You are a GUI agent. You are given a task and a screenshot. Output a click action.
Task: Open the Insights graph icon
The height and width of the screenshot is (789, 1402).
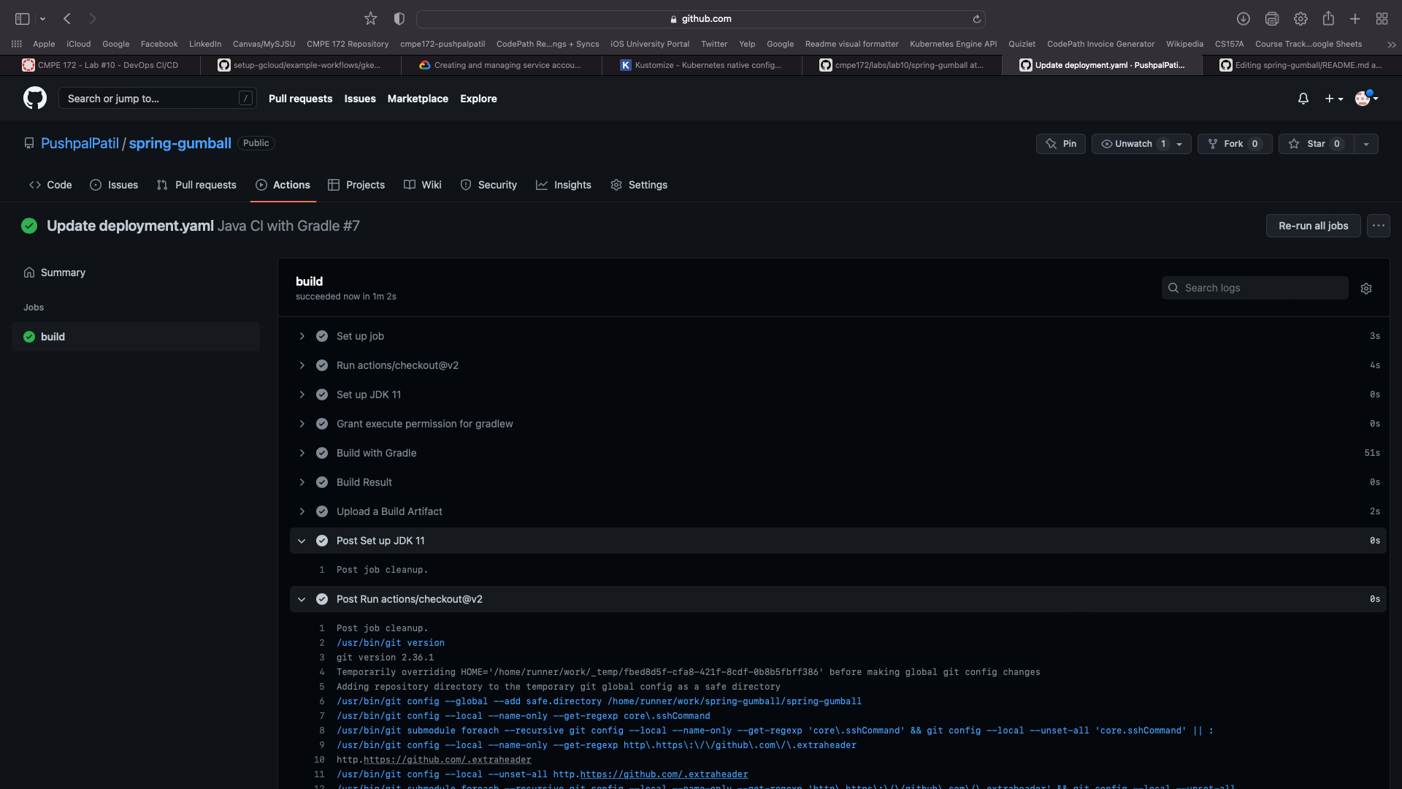(543, 185)
